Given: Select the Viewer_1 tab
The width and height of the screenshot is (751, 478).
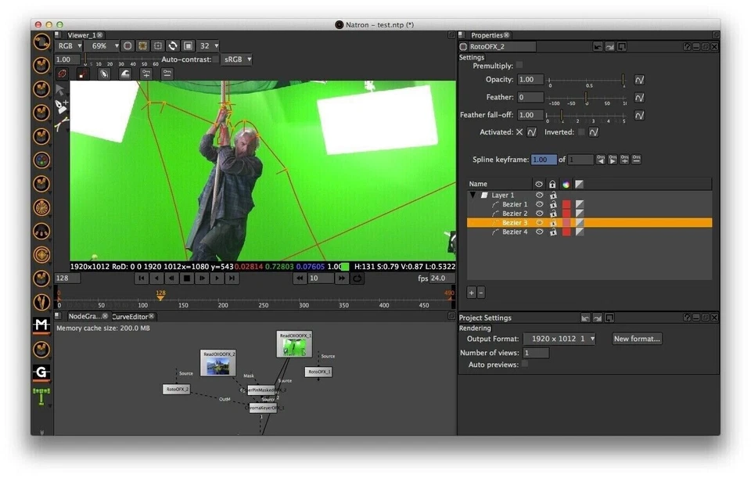Looking at the screenshot, I should point(81,34).
